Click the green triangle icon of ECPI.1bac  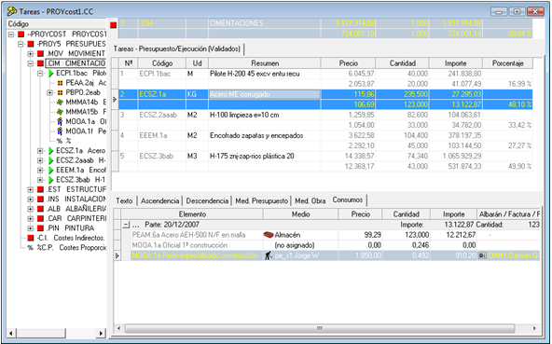[x=50, y=74]
